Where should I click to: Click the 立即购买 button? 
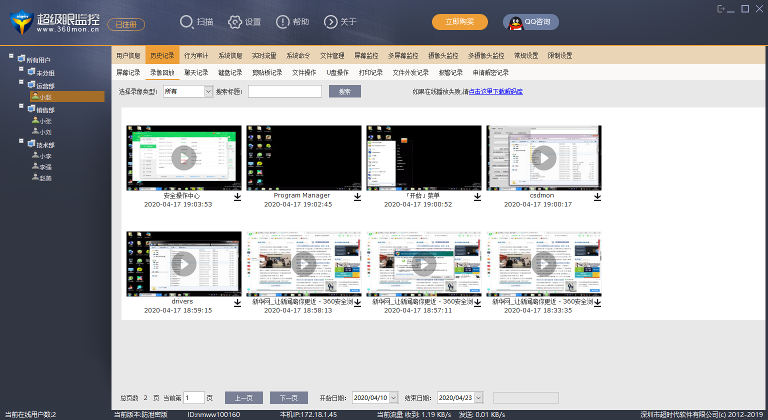[459, 22]
